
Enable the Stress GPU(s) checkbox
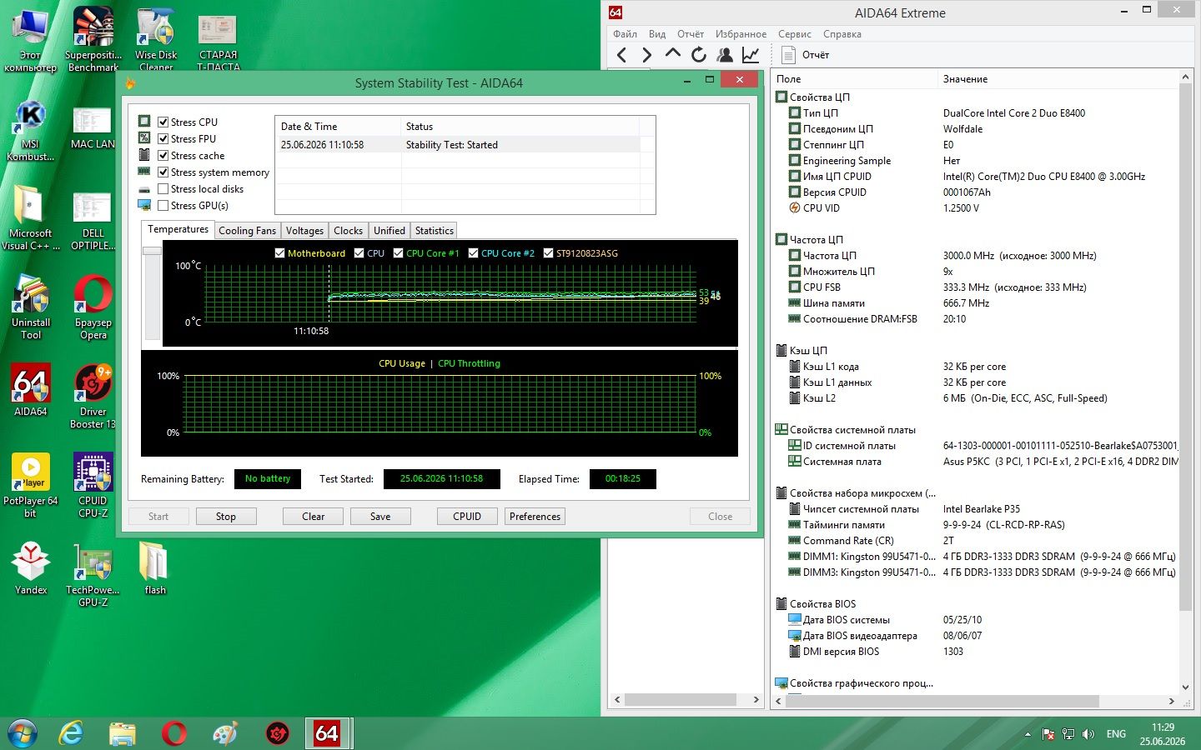tap(163, 205)
